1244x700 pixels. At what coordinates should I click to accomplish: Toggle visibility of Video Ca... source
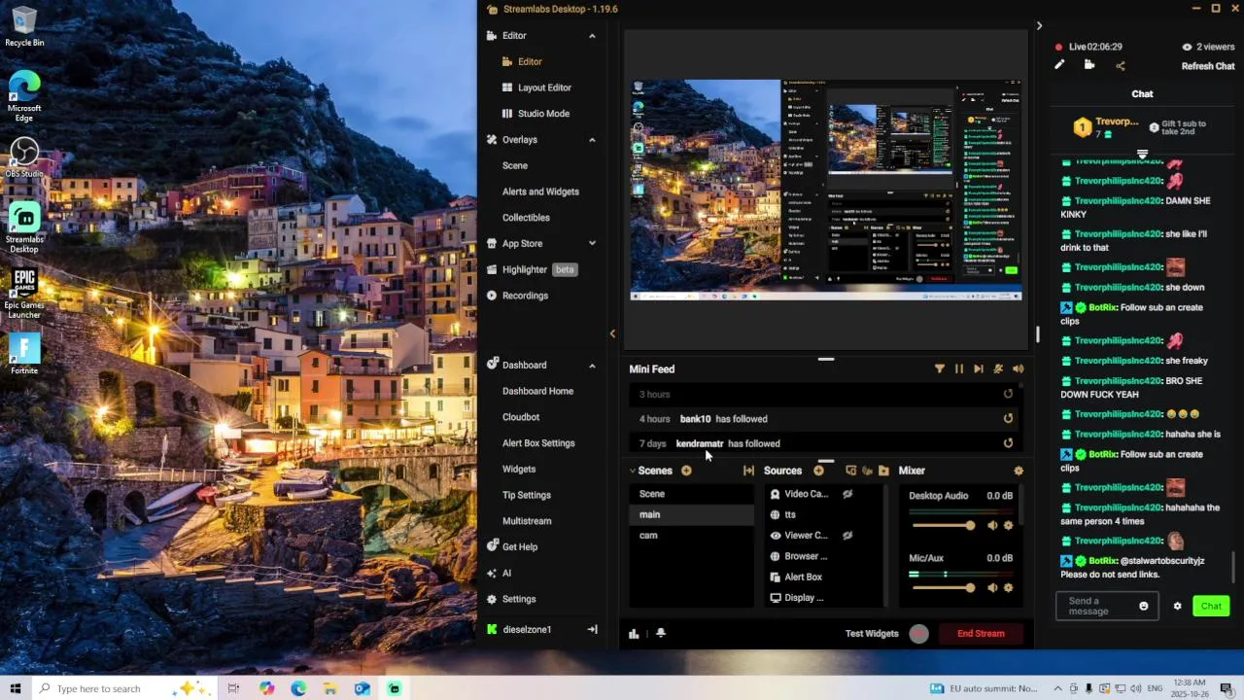(847, 494)
